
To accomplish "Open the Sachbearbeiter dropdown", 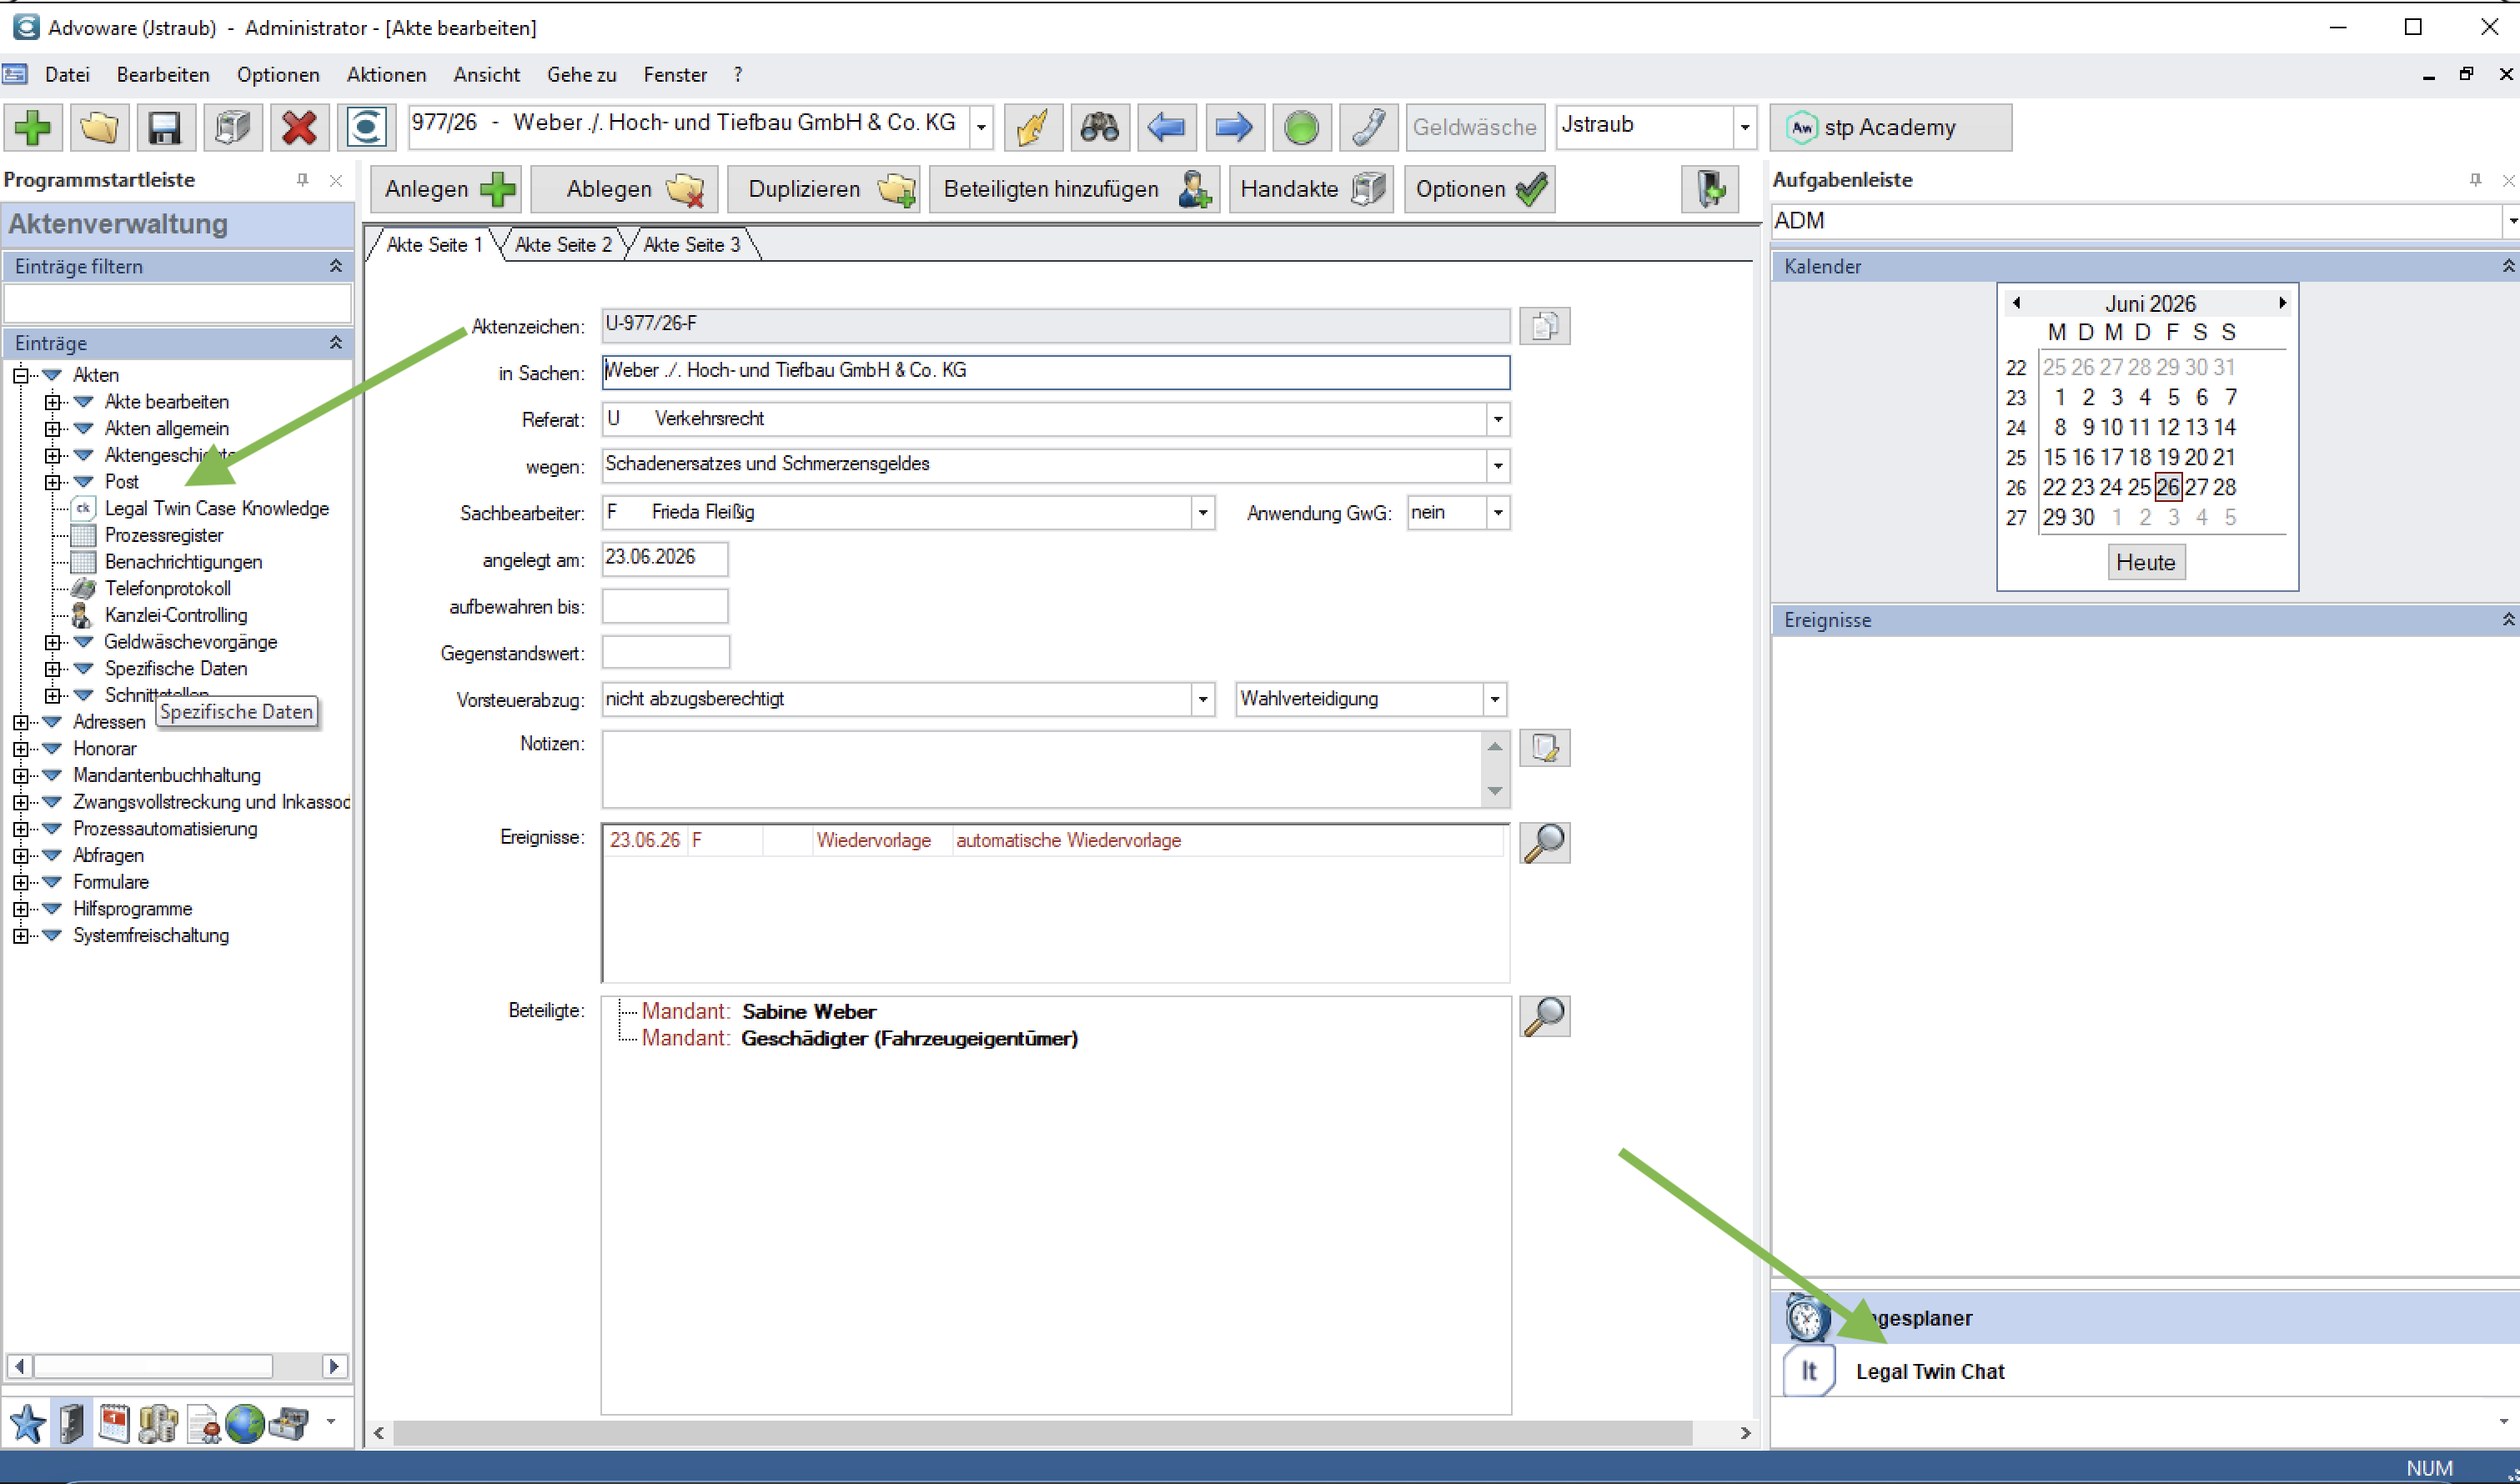I will [1203, 513].
